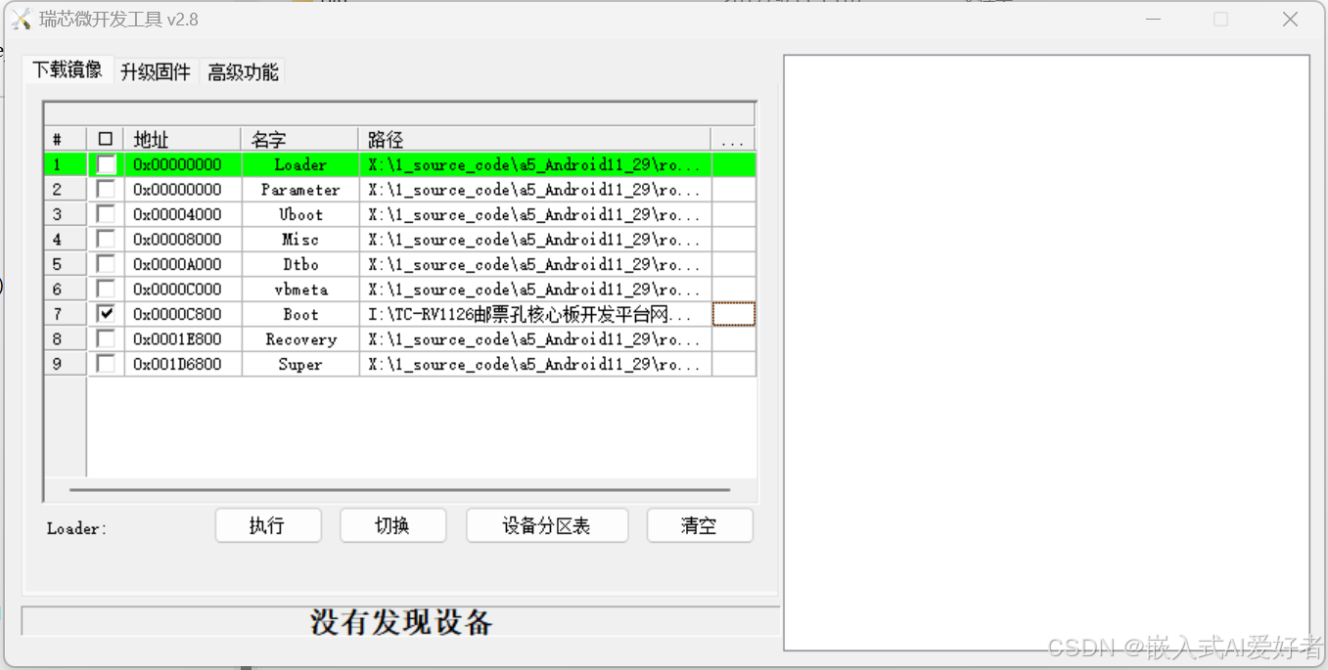Image resolution: width=1328 pixels, height=670 pixels.
Task: Click the 切换 button
Action: click(392, 525)
